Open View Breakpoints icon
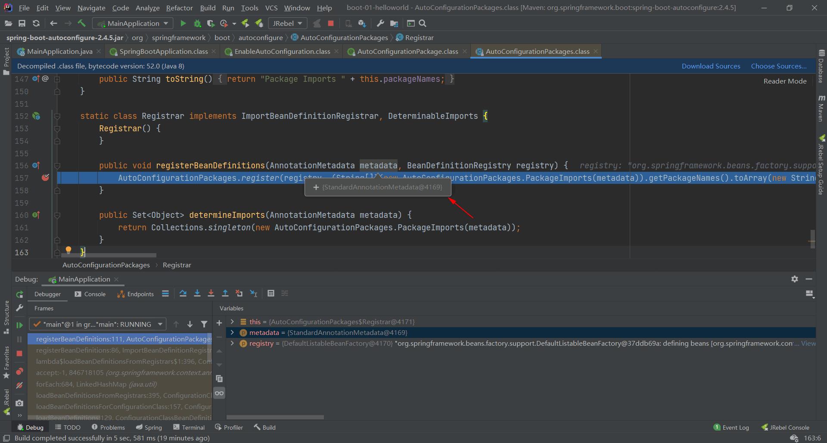The image size is (827, 443). 19,371
